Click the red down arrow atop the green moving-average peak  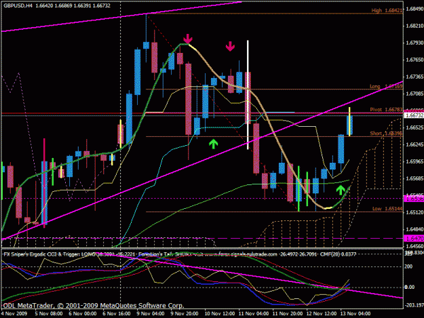point(188,39)
